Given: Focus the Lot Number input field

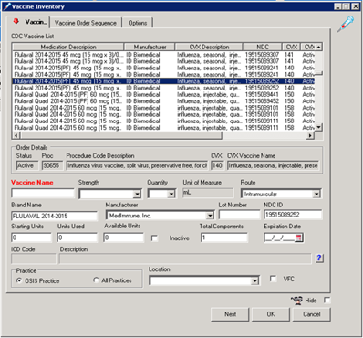Looking at the screenshot, I should [239, 215].
